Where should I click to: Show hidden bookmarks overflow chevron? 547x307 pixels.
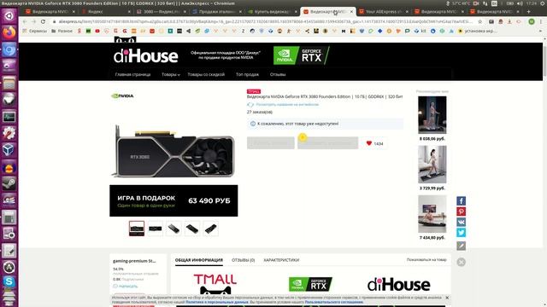pyautogui.click(x=541, y=31)
